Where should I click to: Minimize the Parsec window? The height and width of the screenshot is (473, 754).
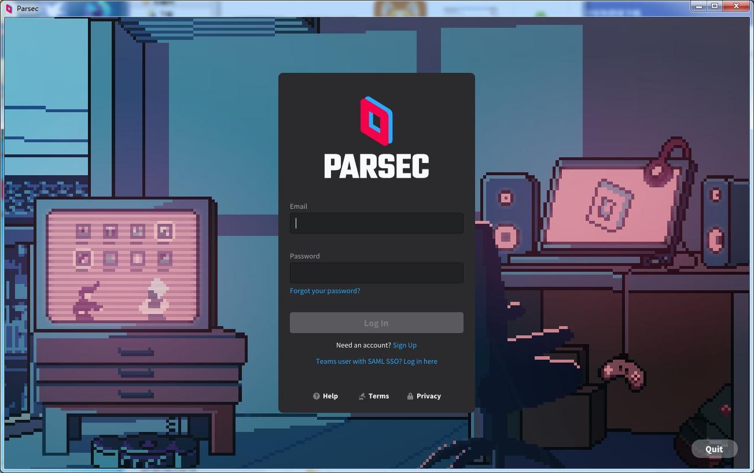(698, 6)
